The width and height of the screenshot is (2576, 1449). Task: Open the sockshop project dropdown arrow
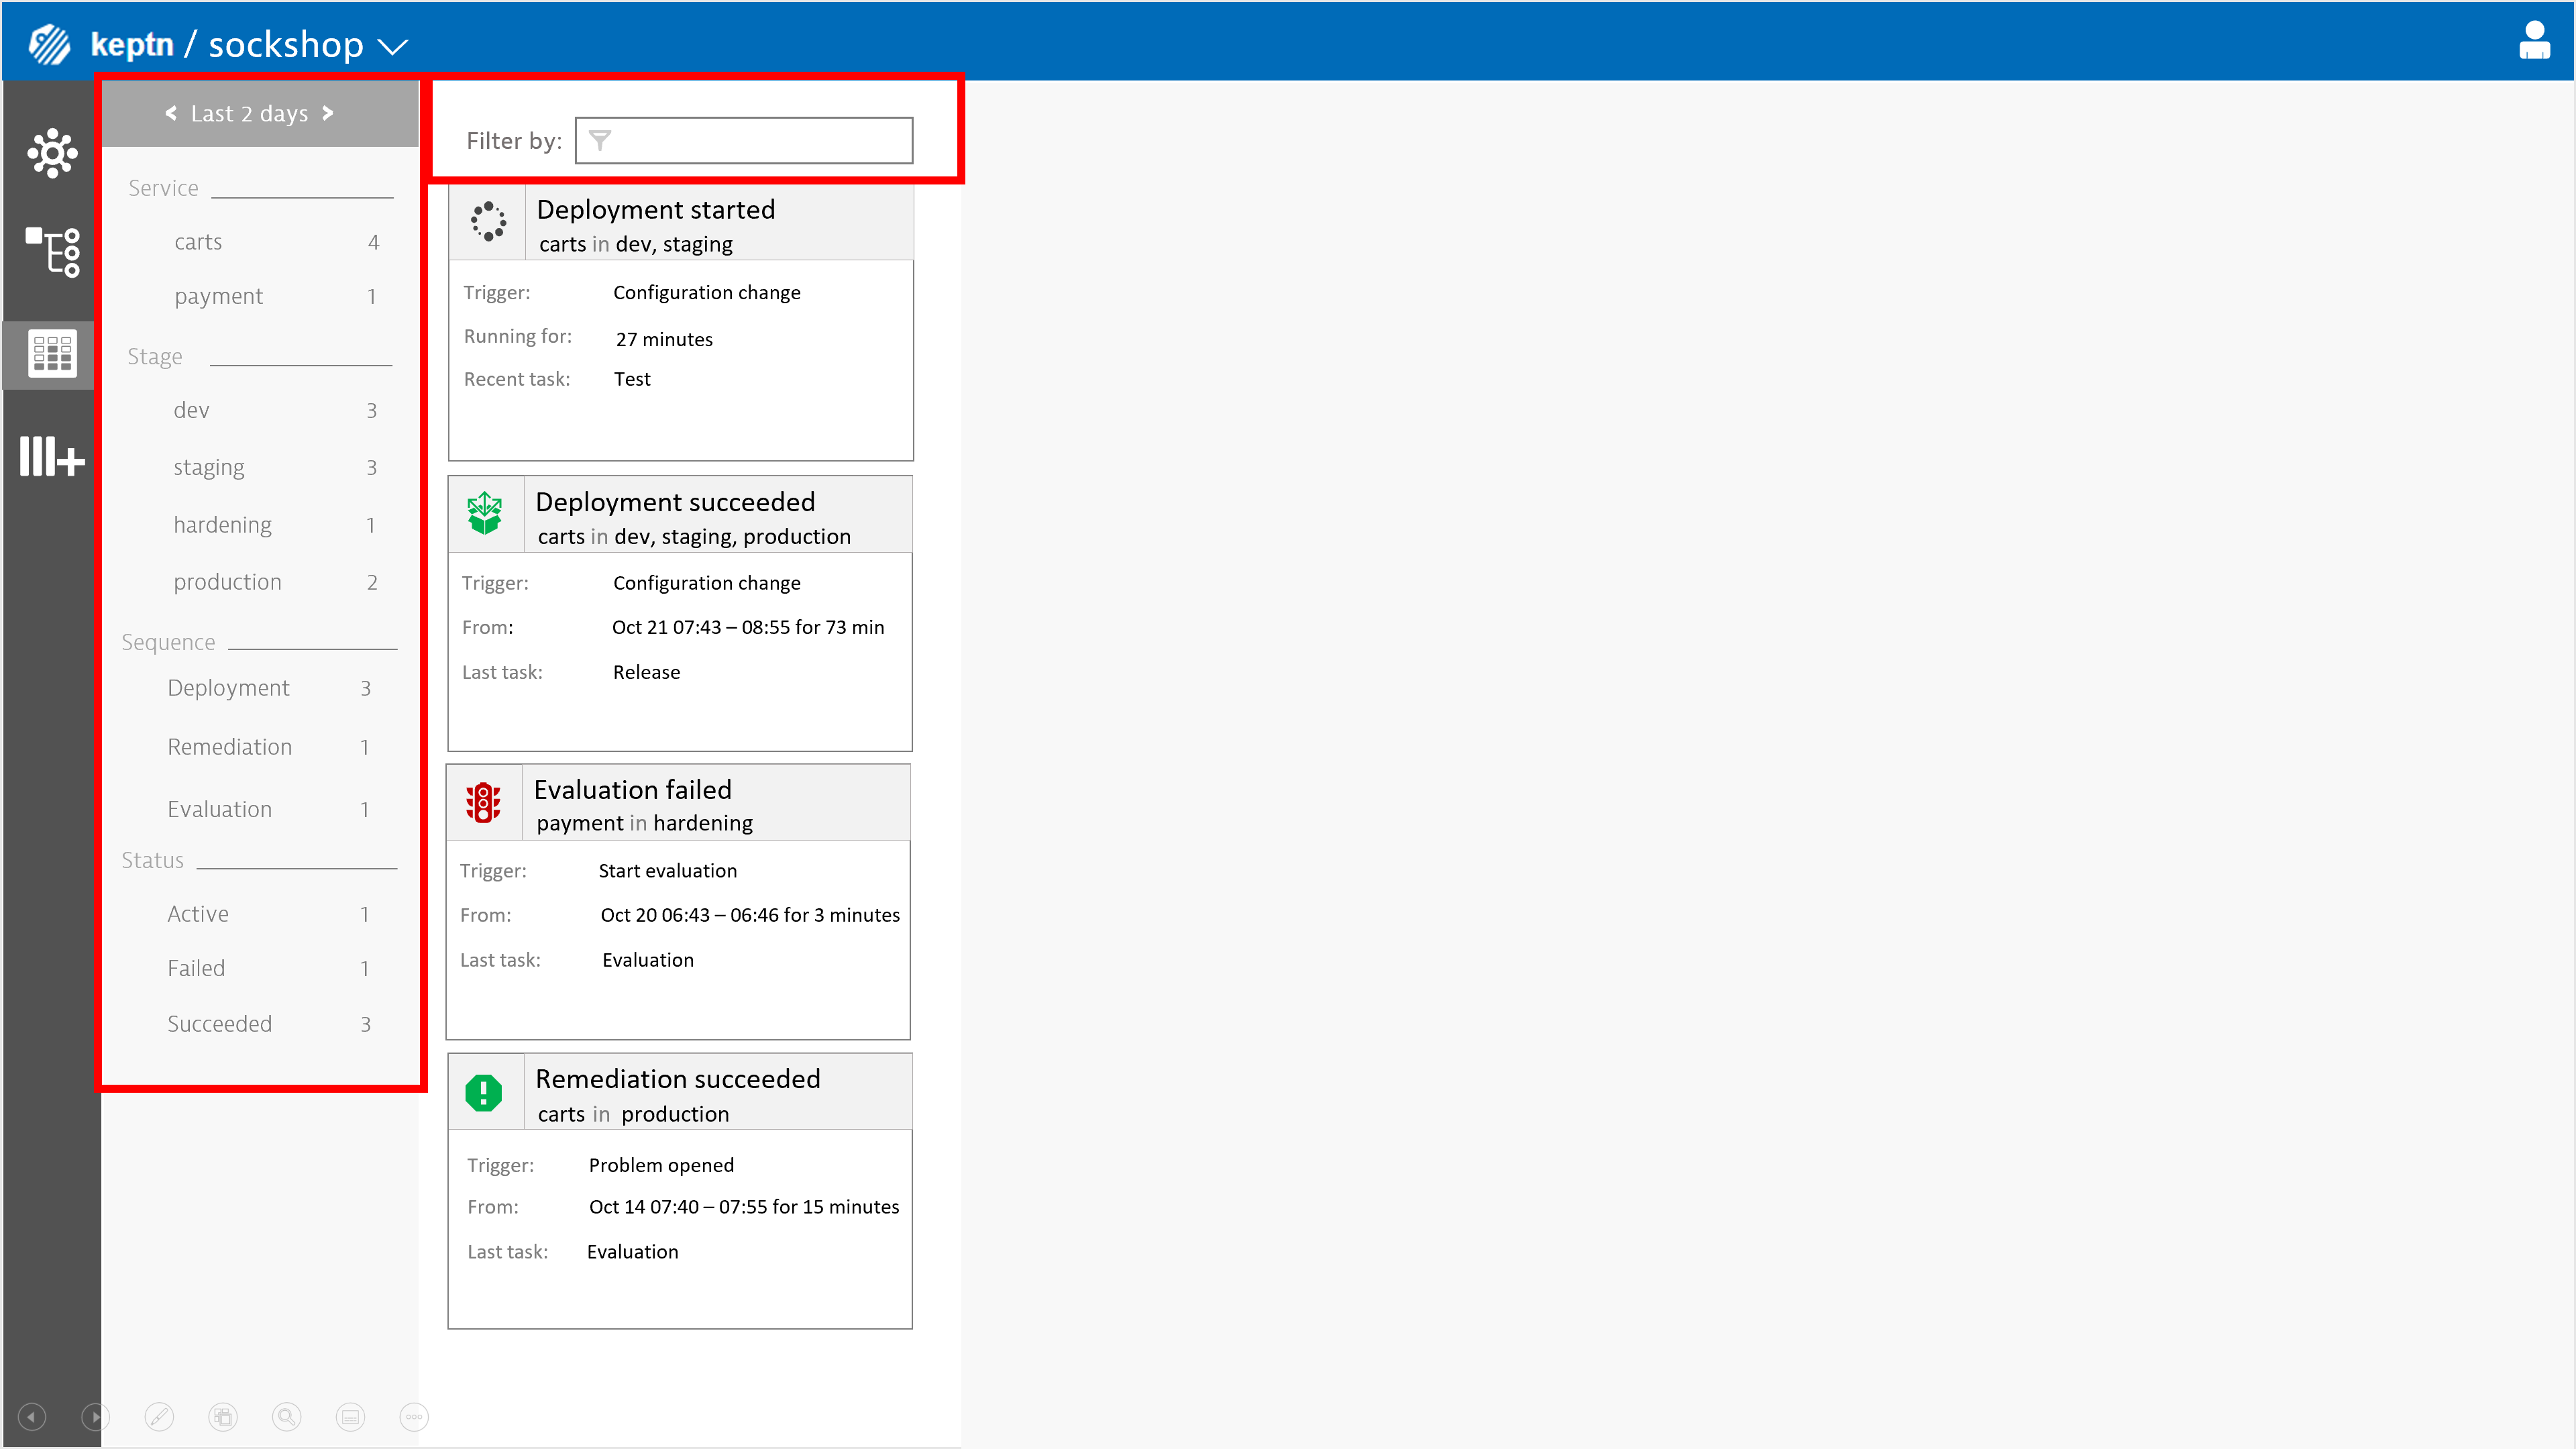click(393, 47)
